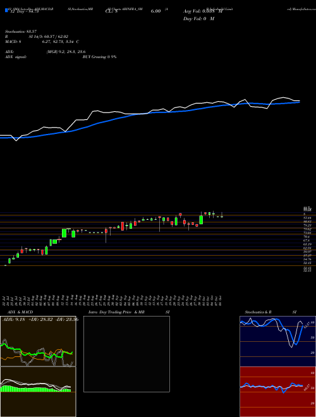Click the 'Stochastics & R SI' panel title

pyautogui.click(x=270, y=312)
